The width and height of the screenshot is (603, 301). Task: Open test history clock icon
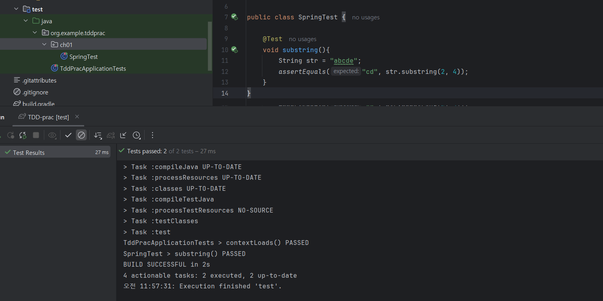click(x=137, y=135)
